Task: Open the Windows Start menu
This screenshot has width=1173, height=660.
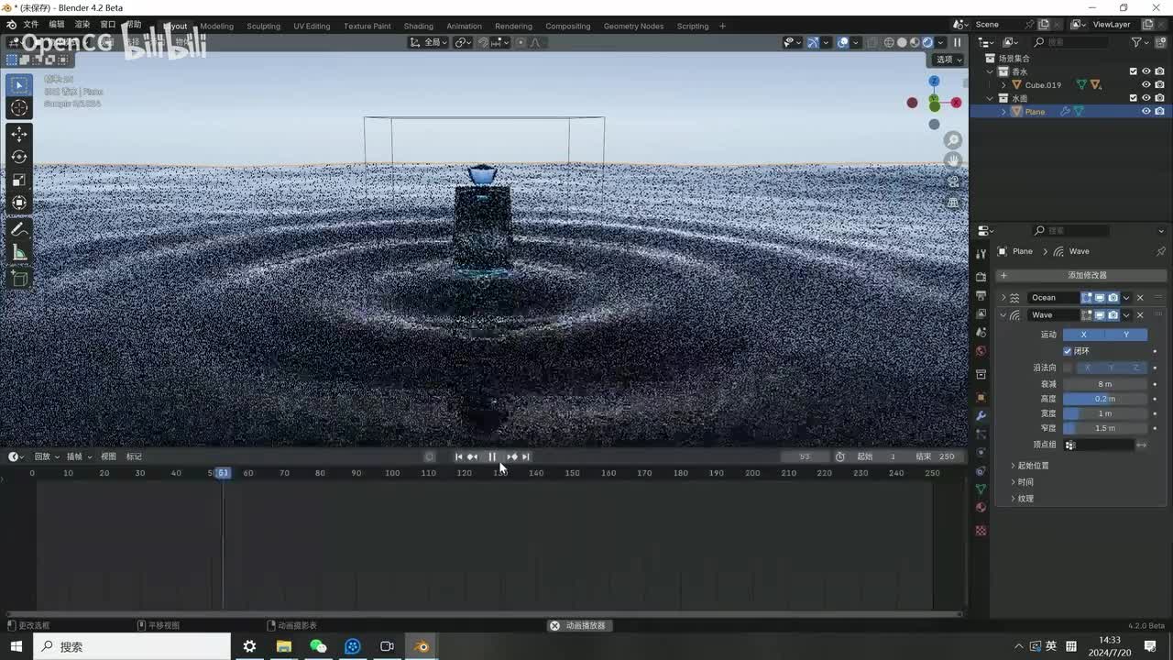Action: (16, 646)
